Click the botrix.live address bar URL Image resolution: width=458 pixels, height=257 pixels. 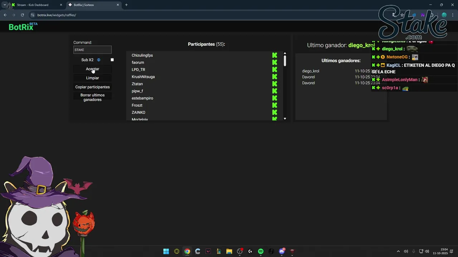[57, 15]
